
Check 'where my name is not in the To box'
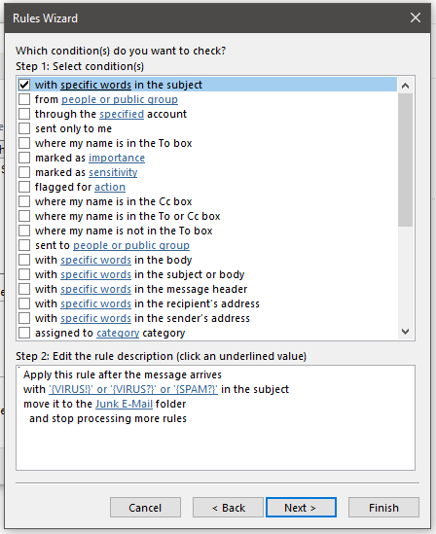click(x=24, y=231)
